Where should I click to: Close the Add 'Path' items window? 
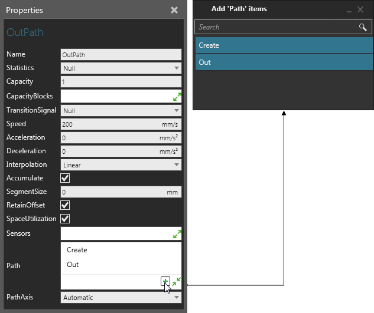coord(360,9)
